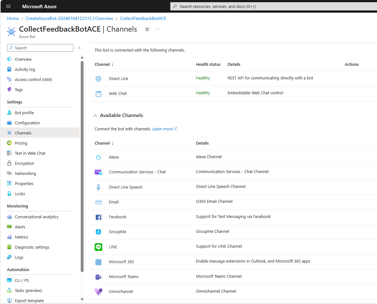377x304 pixels.
Task: Open the Web Chat channel
Action: point(117,94)
